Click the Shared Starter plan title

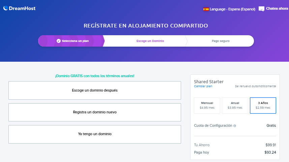209,82
